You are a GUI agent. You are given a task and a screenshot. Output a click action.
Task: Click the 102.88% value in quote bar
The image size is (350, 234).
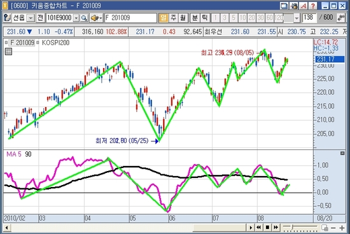click(116, 32)
